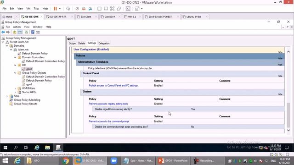Collapse the islam.net domain node
The height and width of the screenshot is (165, 294).
coord(11,50)
